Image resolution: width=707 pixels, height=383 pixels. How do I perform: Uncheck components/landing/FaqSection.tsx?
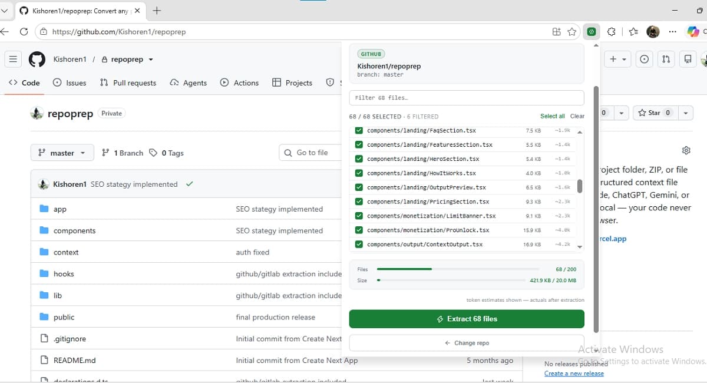359,131
